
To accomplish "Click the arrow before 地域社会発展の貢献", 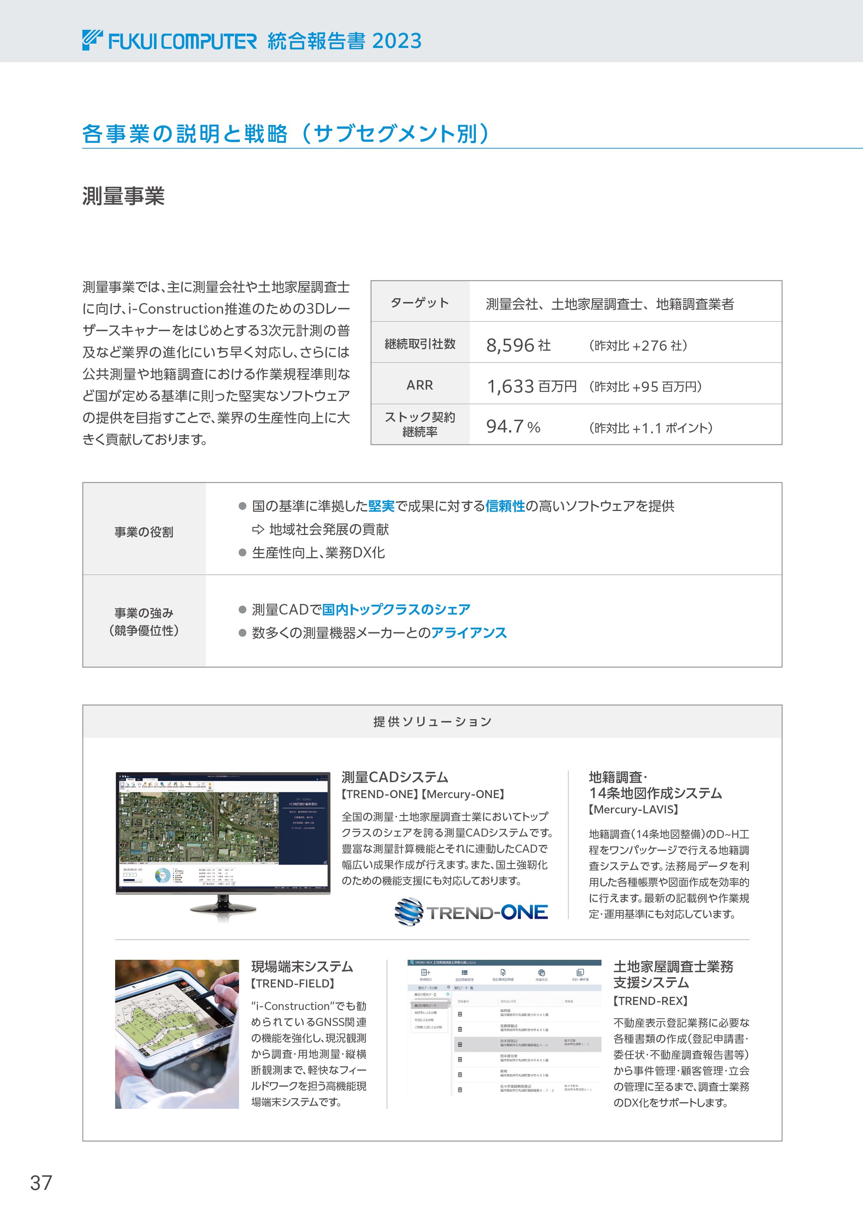I will click(x=258, y=529).
